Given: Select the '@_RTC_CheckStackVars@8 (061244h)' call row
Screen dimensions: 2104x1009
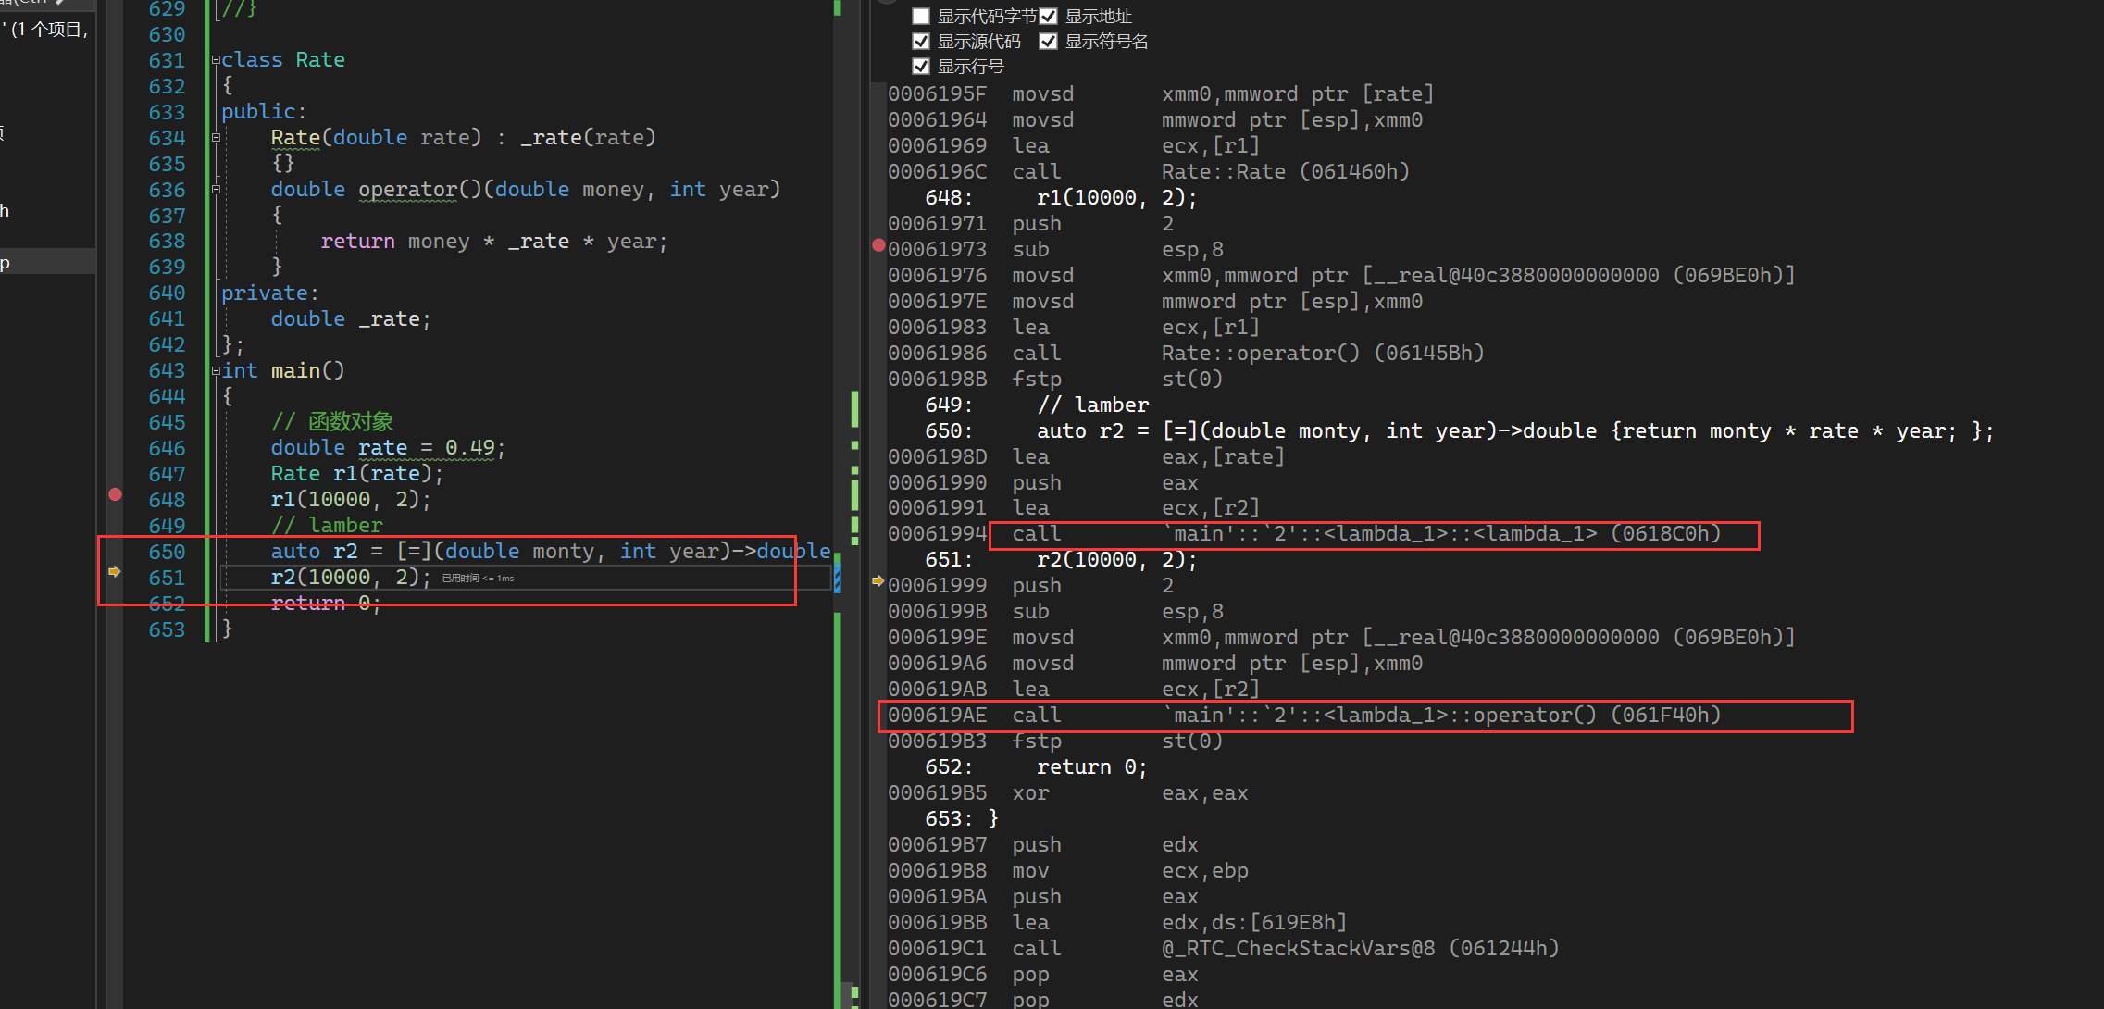Looking at the screenshot, I should [x=1224, y=949].
